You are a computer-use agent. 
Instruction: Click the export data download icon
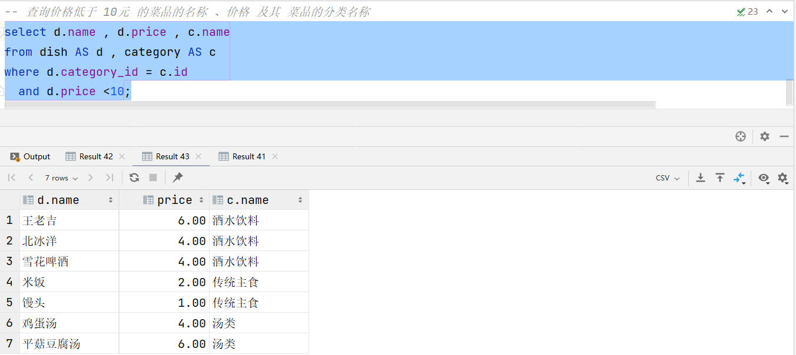tap(701, 177)
